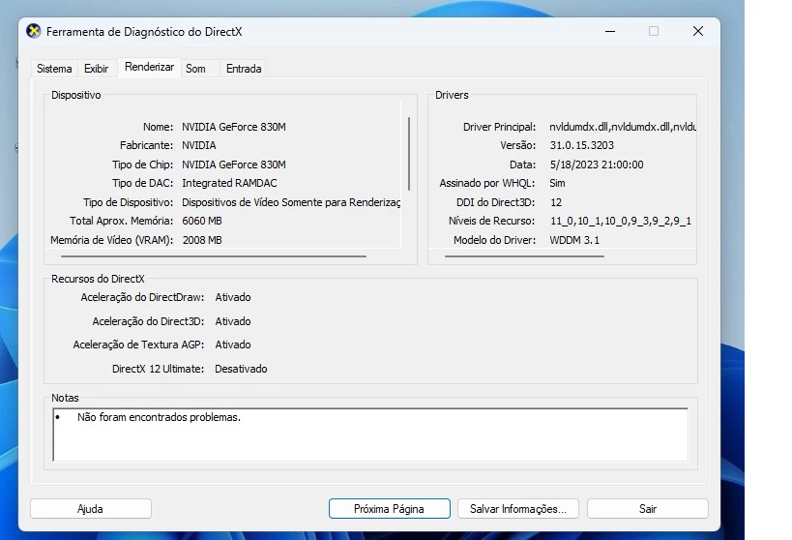Click the Não foram encontrados problemas note
Image resolution: width=792 pixels, height=540 pixels.
(160, 417)
